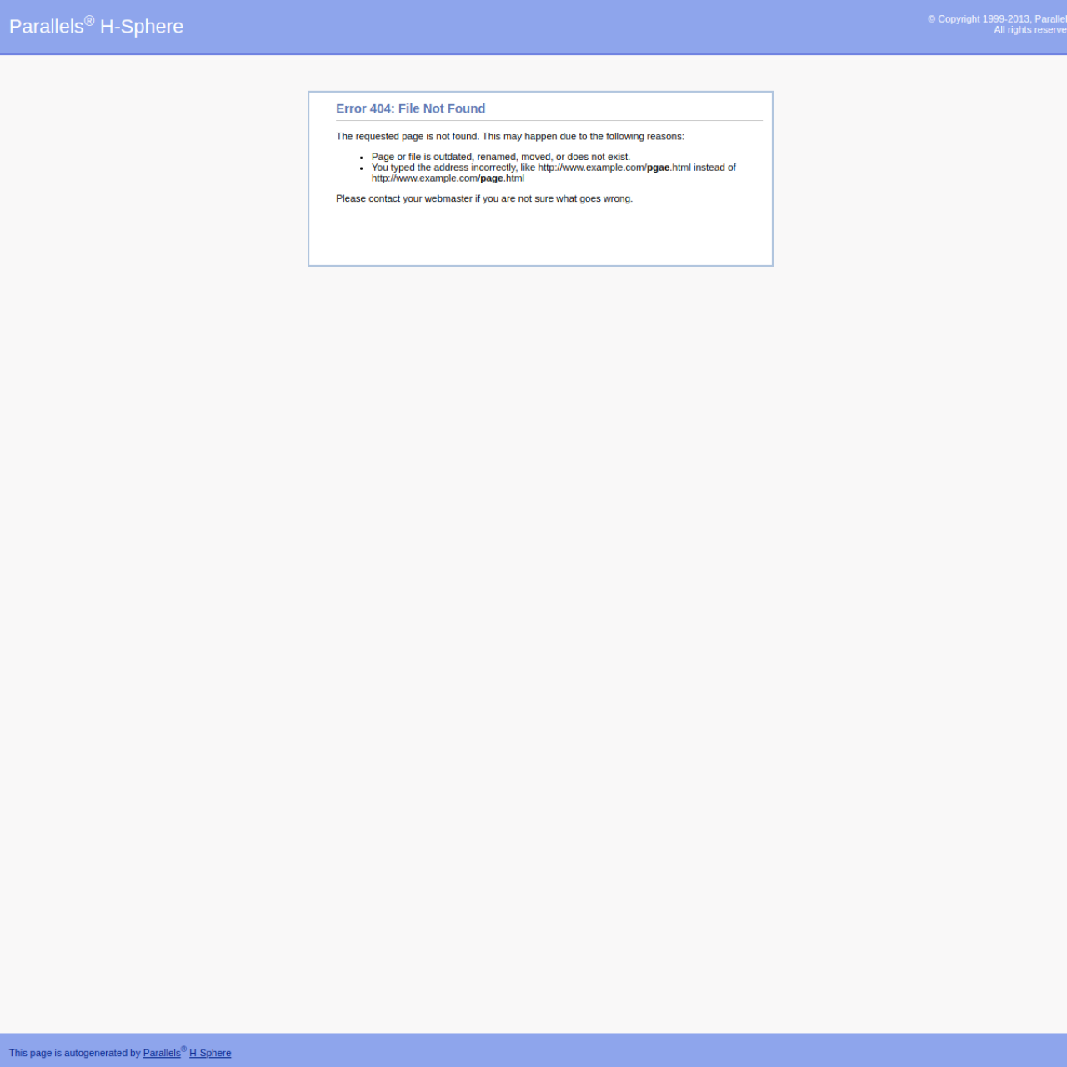Open the Parallels link in footer
The image size is (1067, 1067).
pos(162,1053)
